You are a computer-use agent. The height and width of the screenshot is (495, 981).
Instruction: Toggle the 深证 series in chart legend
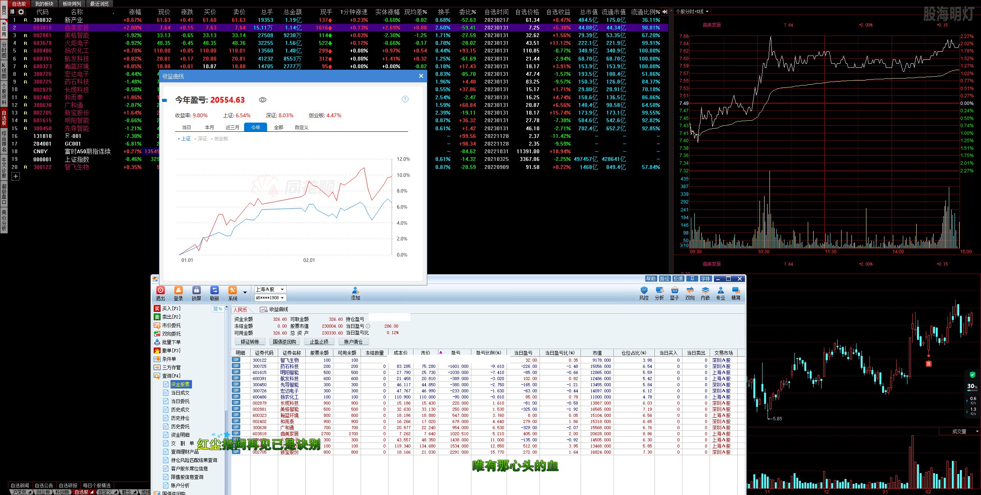point(201,139)
